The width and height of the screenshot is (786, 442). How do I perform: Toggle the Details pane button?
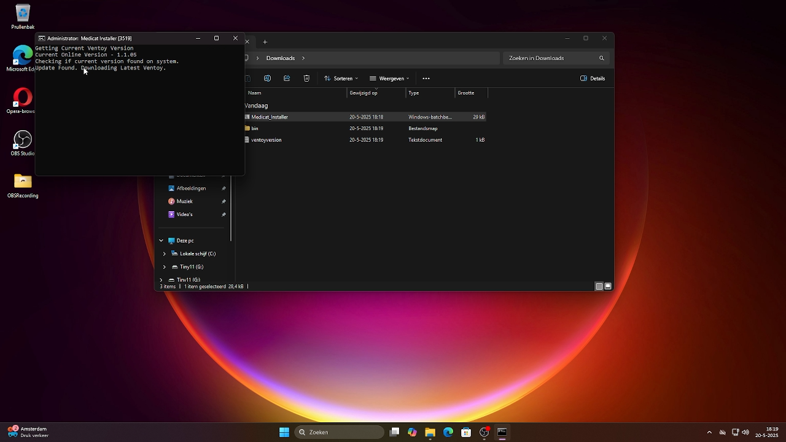click(593, 79)
